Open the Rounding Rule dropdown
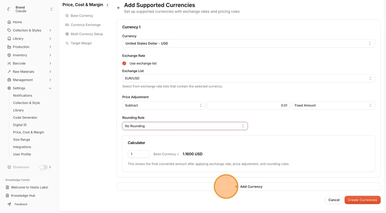The height and width of the screenshot is (213, 386). click(x=185, y=126)
